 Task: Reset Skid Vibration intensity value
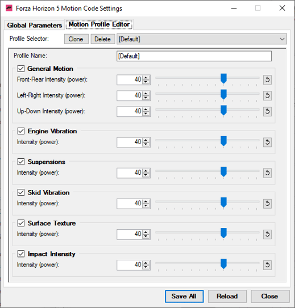click(x=267, y=204)
